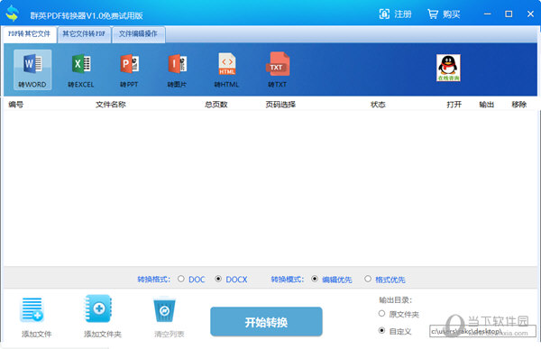541x349 pixels.
Task: Click the 添加文件 (add file) icon
Action: pos(32,309)
